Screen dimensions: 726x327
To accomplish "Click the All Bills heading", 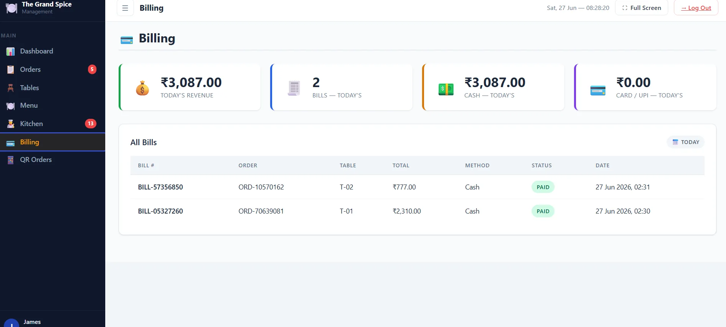I will click(144, 142).
